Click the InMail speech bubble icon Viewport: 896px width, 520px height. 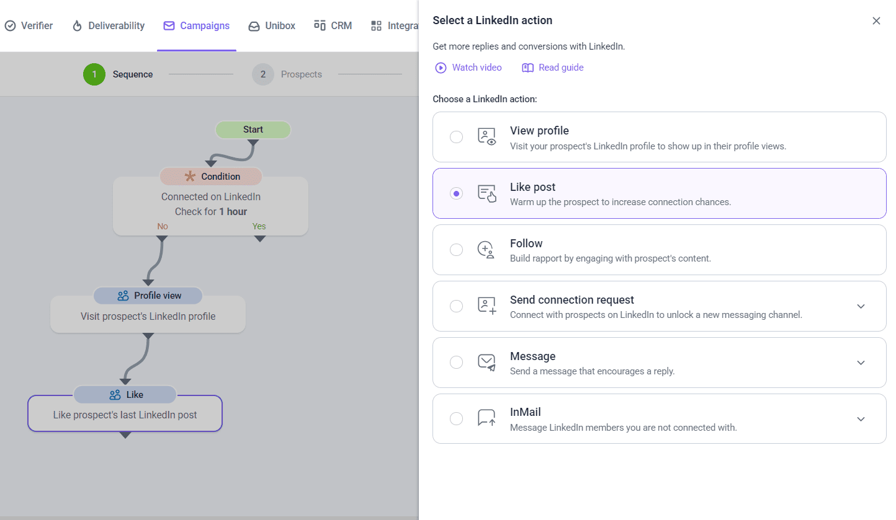click(487, 418)
